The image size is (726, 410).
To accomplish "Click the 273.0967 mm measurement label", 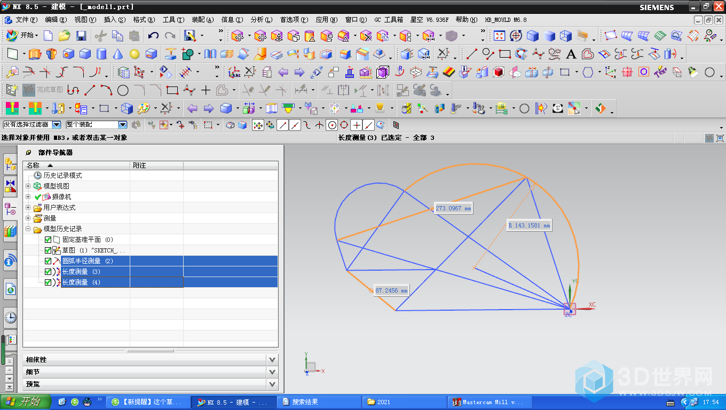I will point(453,208).
